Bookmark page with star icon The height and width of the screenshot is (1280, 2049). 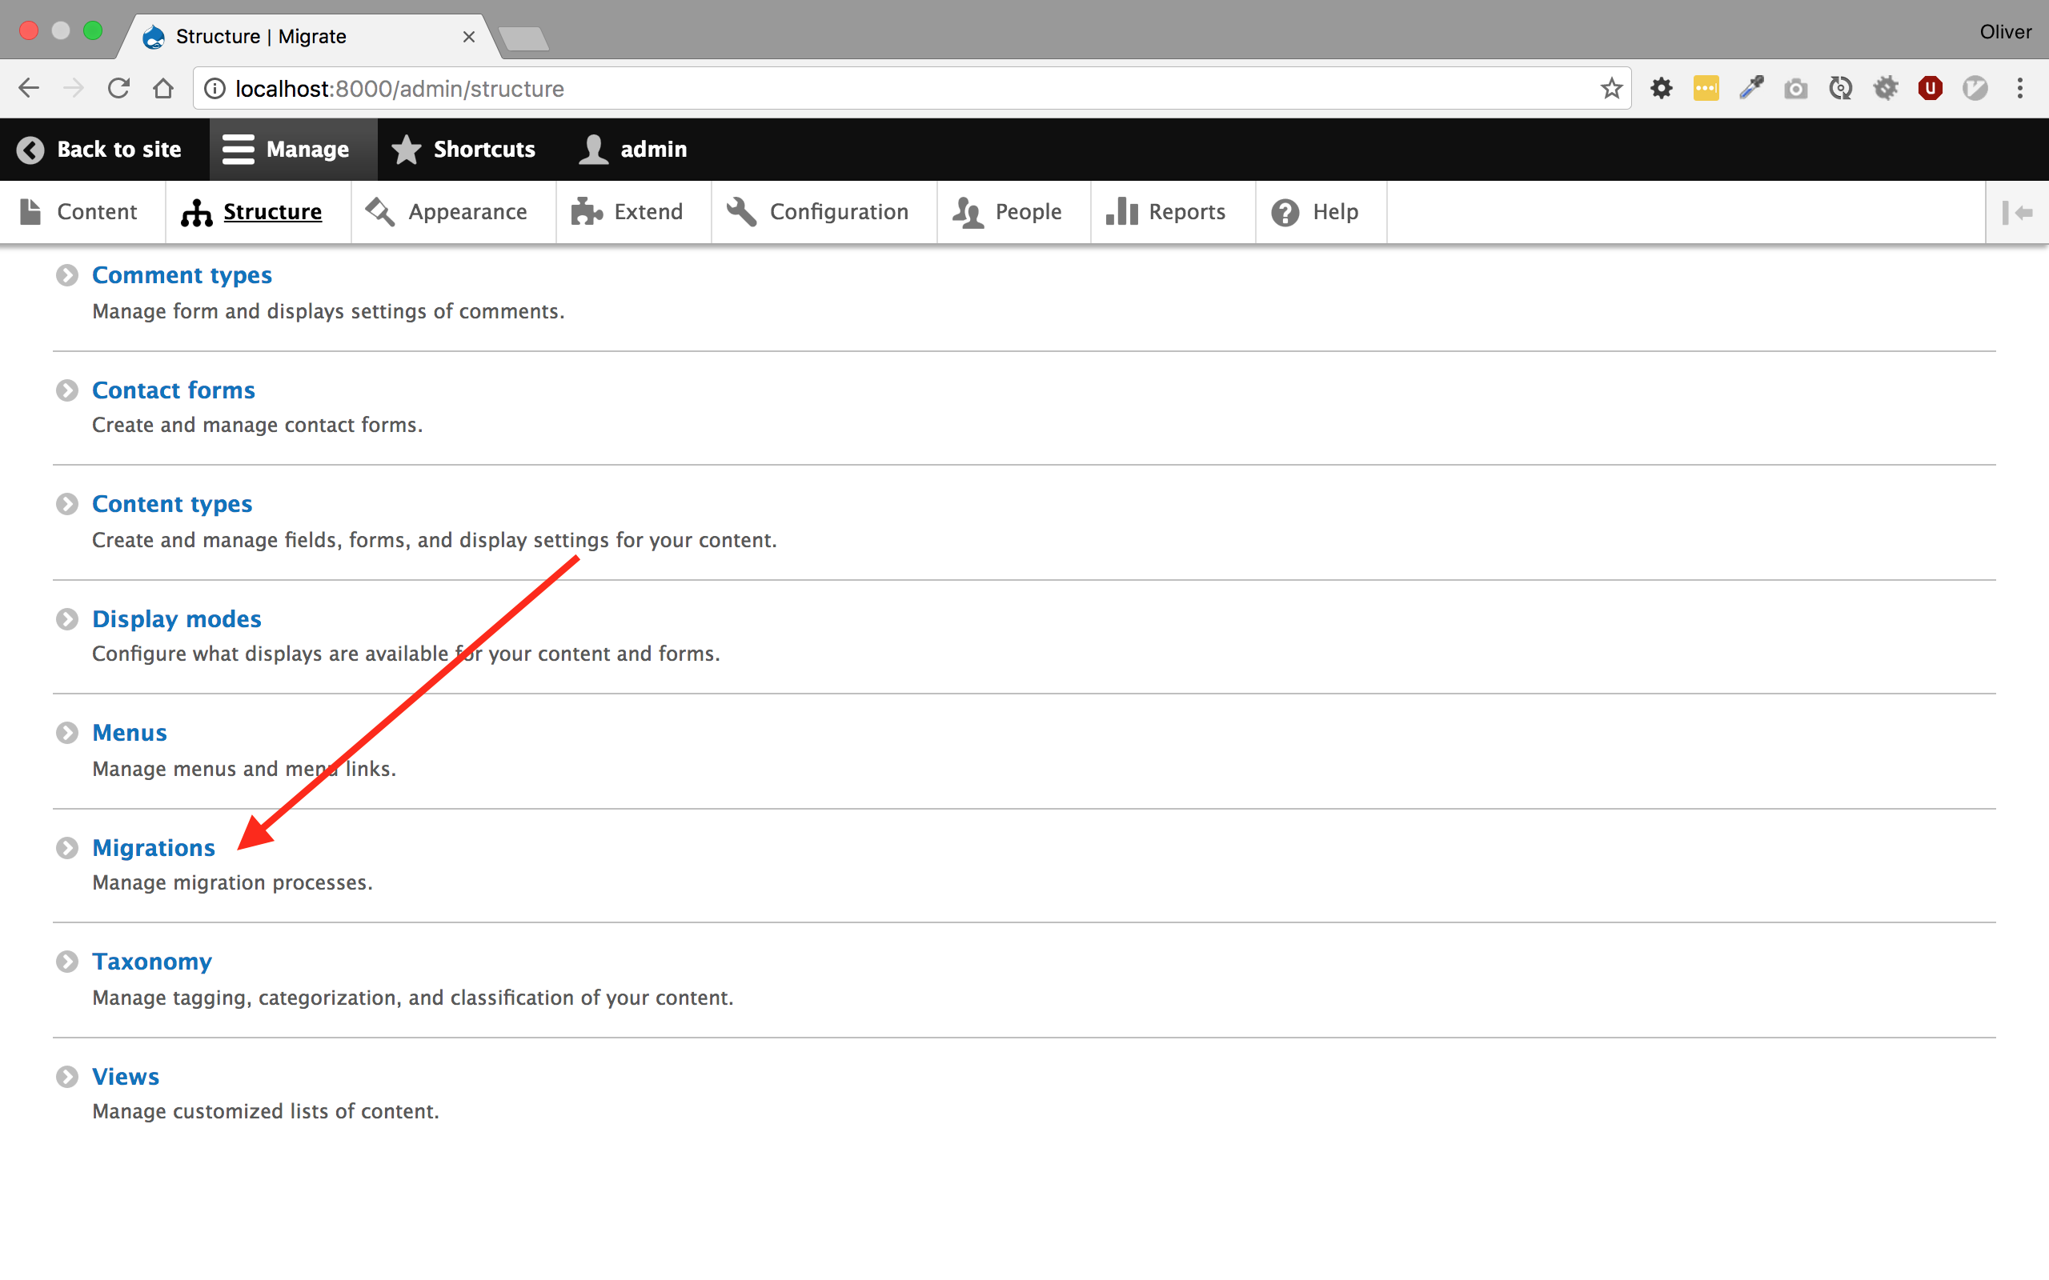1611,88
